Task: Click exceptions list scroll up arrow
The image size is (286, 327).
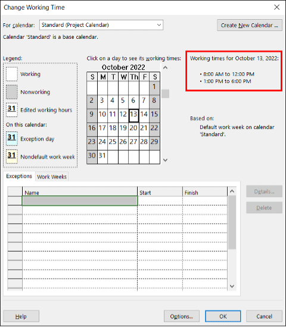Action: click(232, 191)
